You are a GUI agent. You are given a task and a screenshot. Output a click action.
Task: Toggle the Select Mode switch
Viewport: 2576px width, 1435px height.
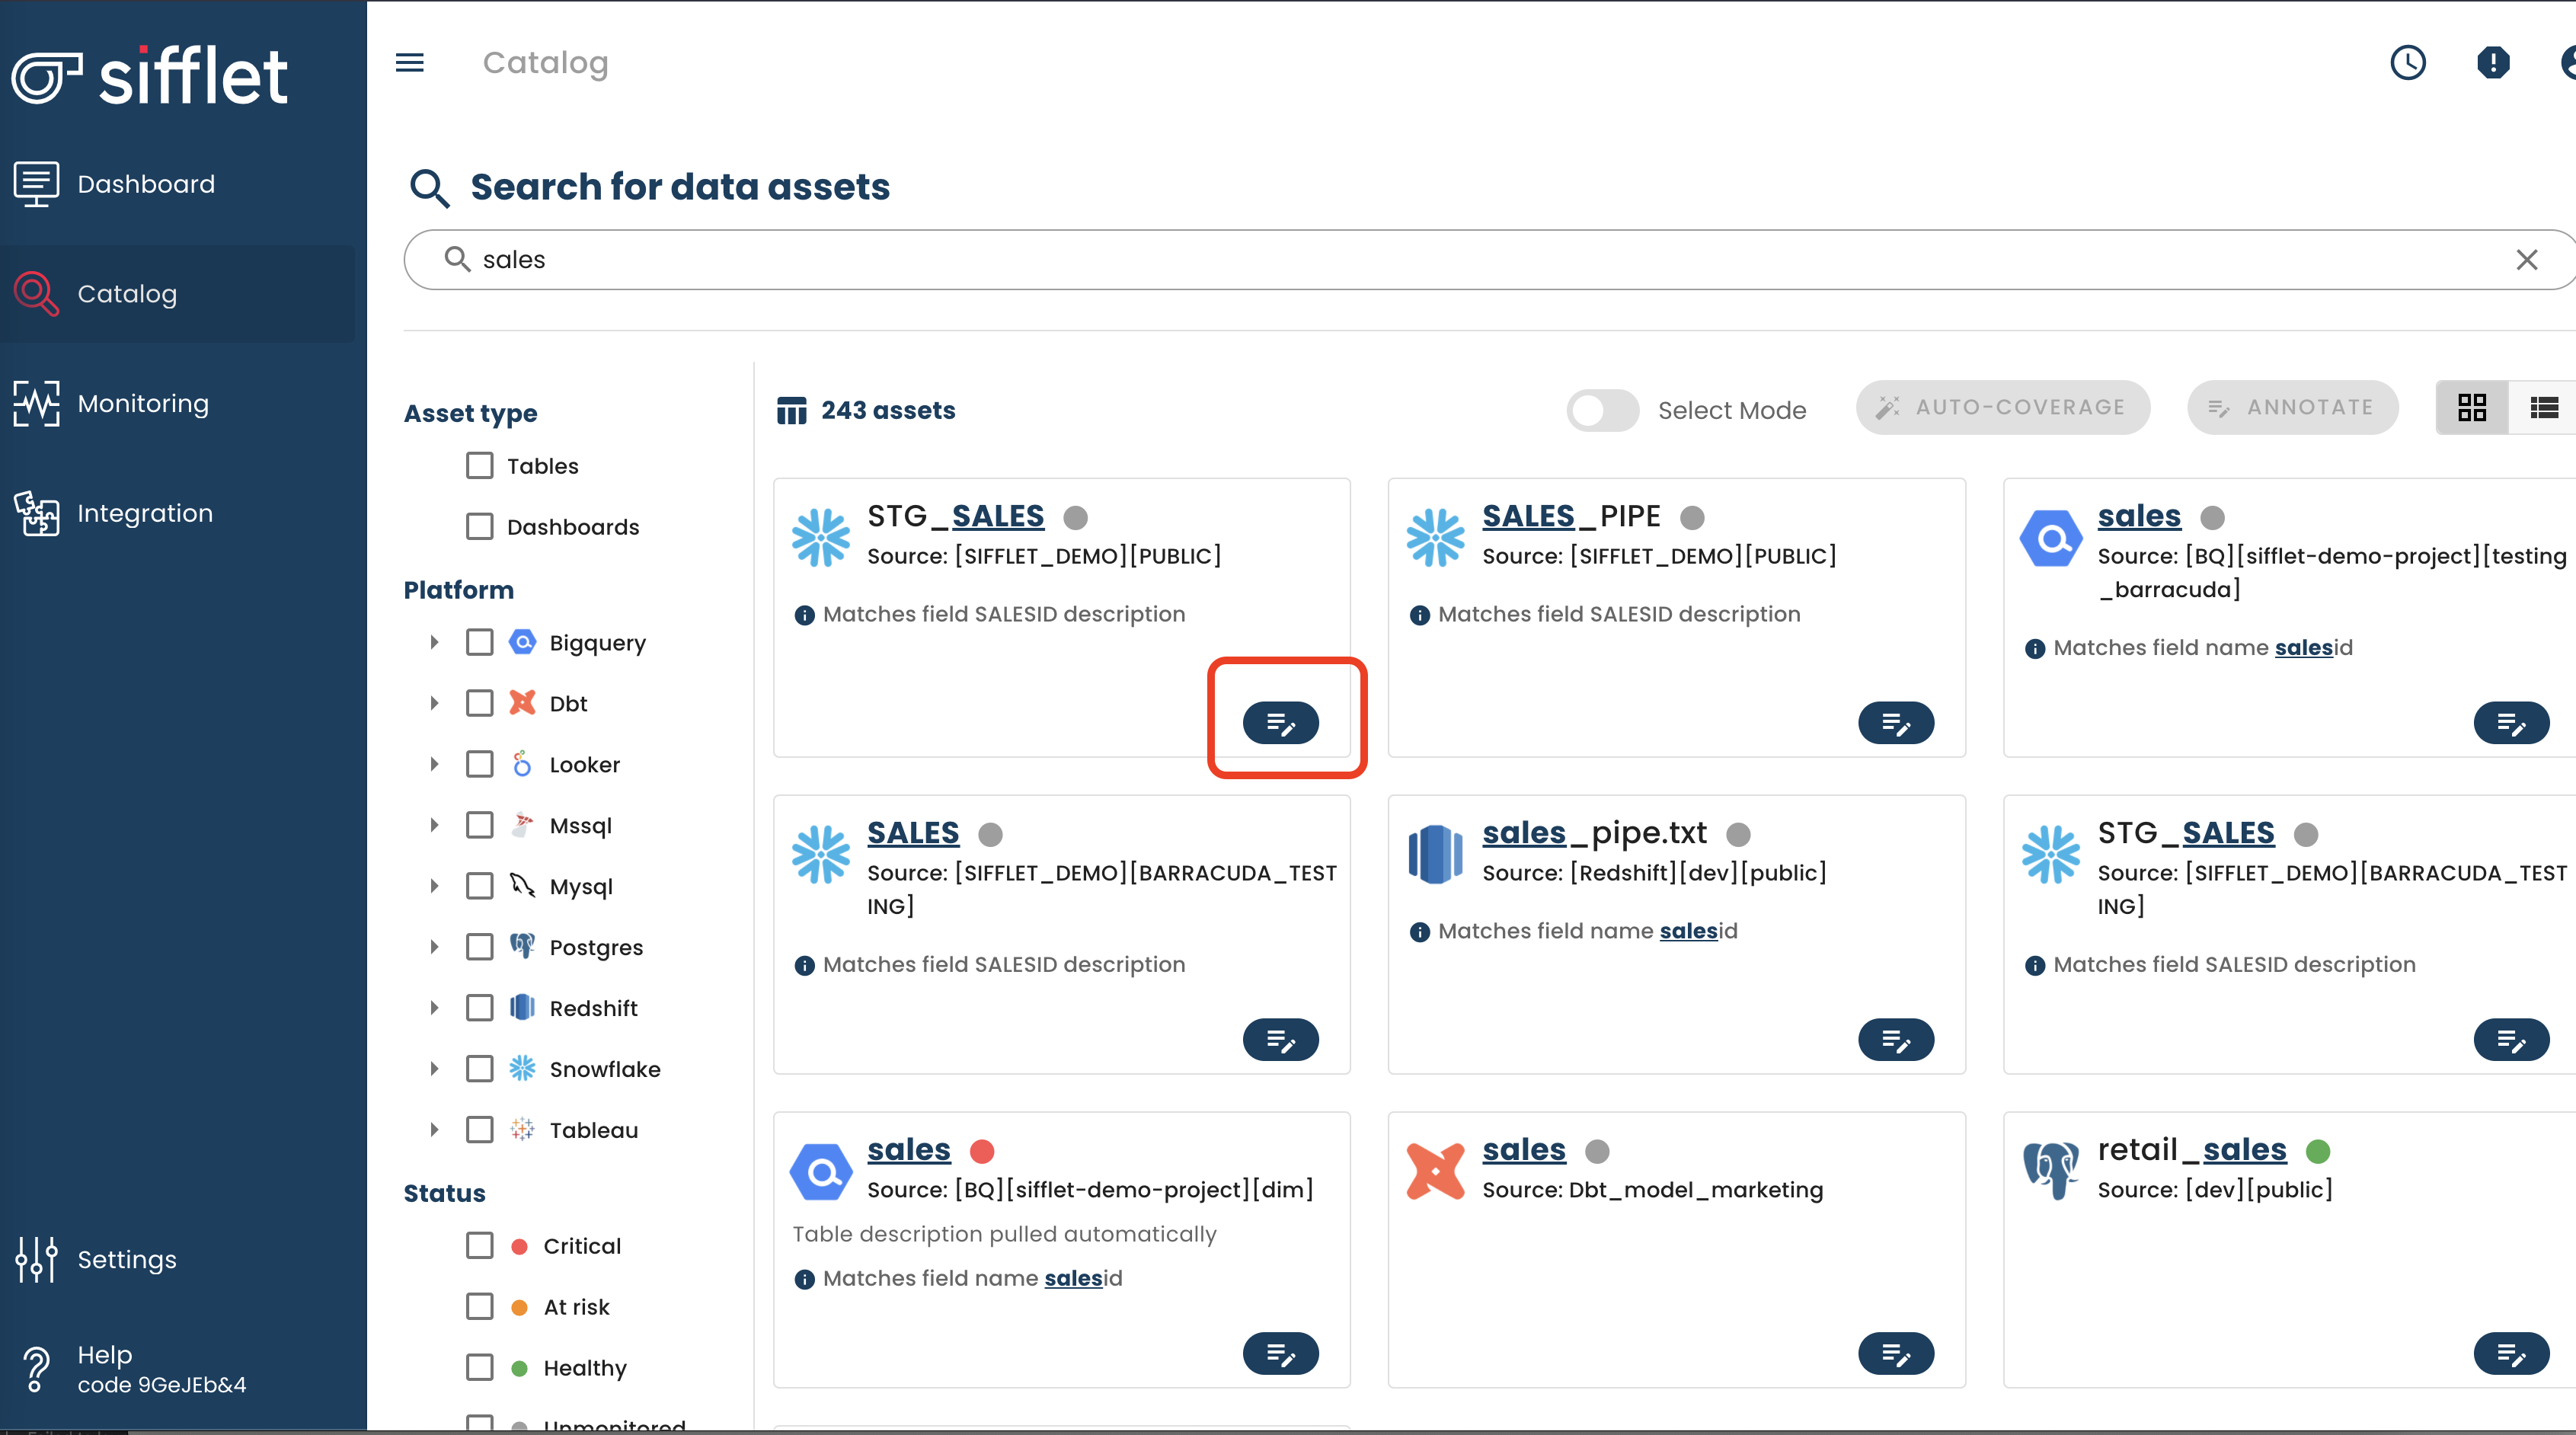(x=1602, y=410)
